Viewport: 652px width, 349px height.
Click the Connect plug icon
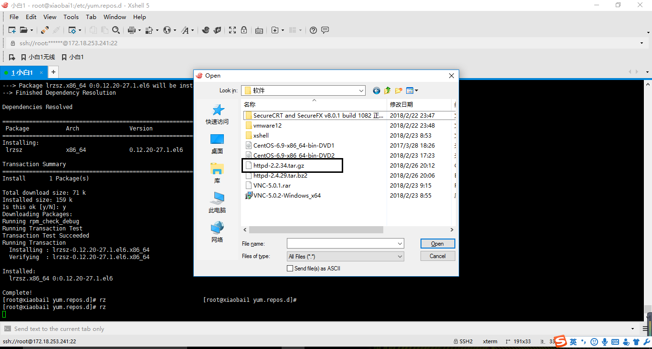(44, 30)
